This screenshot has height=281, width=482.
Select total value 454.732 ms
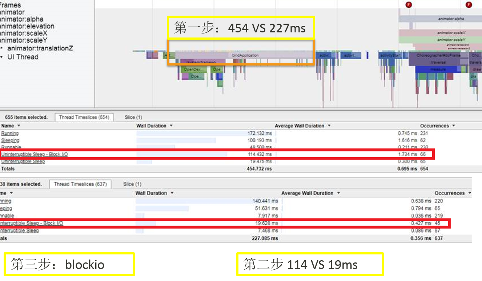tap(259, 169)
